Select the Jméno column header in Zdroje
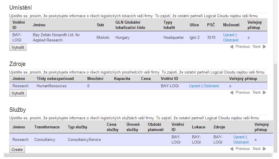This screenshot has height=159, width=279. click(x=19, y=79)
